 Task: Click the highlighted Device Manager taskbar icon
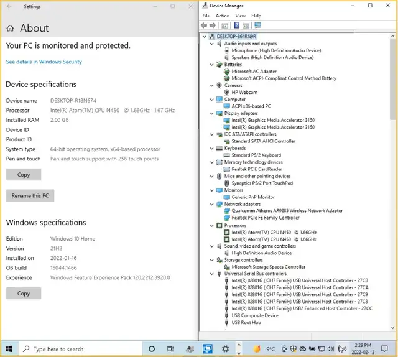tap(208, 349)
